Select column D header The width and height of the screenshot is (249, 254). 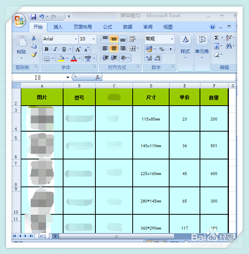[151, 86]
